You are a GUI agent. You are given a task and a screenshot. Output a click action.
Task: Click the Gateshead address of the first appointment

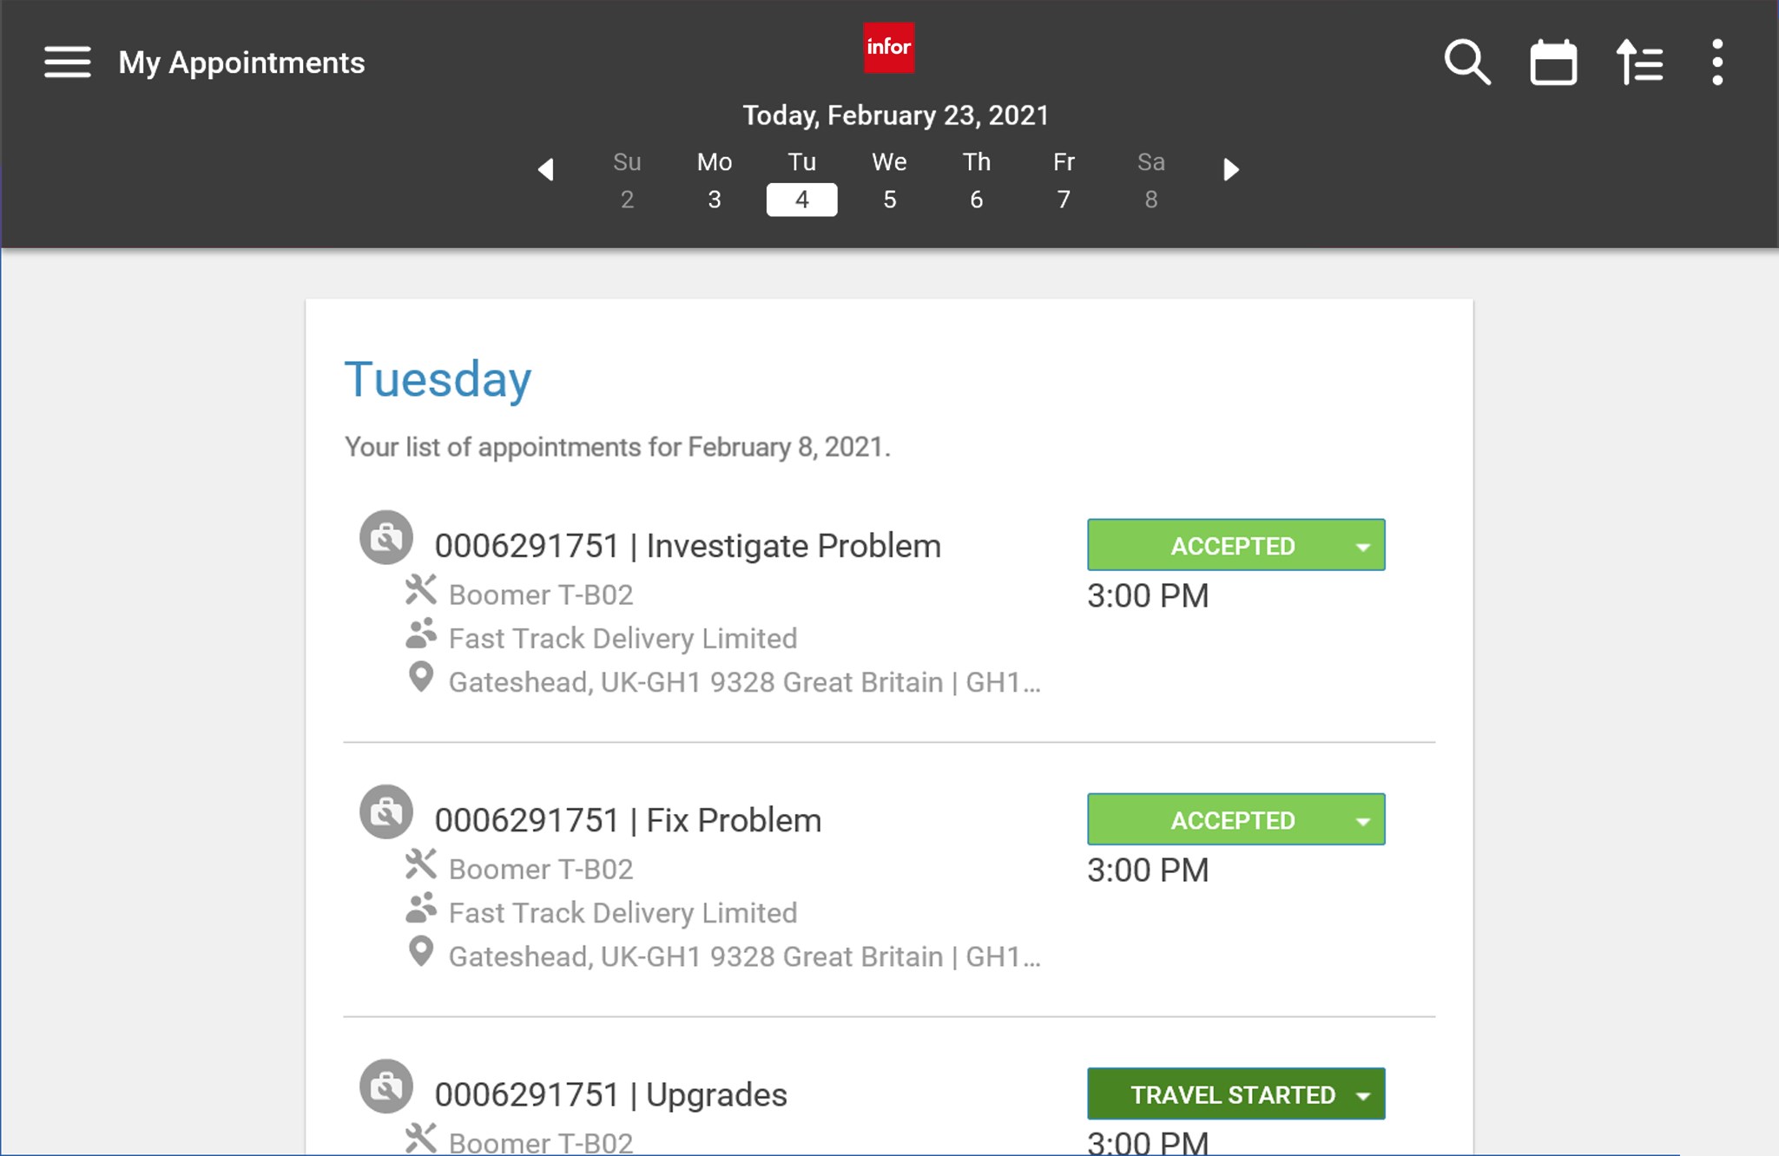tap(744, 682)
